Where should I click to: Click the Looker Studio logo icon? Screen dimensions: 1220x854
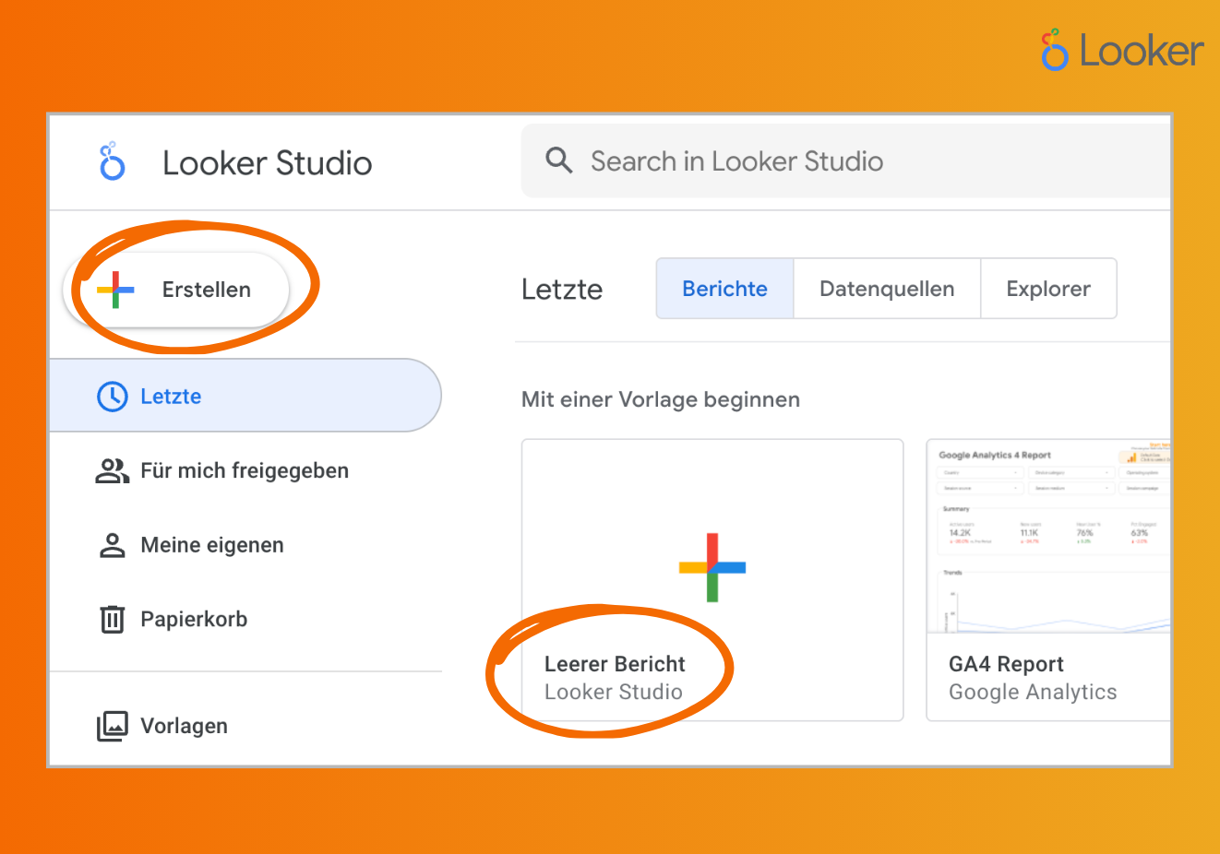pos(112,160)
